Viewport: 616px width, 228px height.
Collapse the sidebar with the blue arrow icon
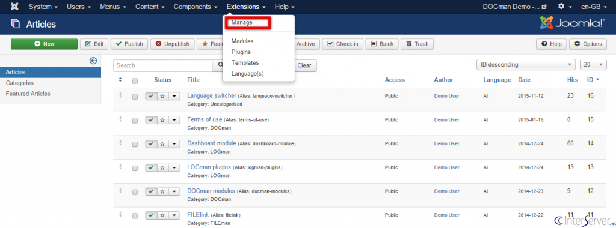pos(93,61)
